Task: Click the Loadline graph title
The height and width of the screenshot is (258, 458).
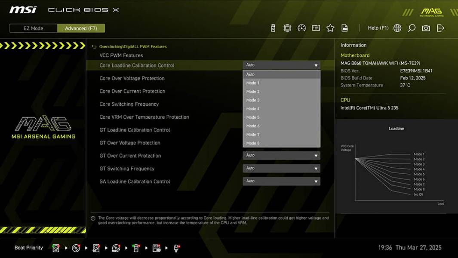Action: tap(396, 129)
